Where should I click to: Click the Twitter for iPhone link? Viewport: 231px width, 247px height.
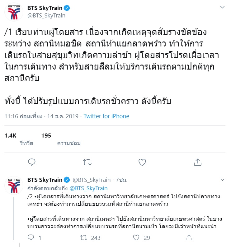(x=106, y=116)
